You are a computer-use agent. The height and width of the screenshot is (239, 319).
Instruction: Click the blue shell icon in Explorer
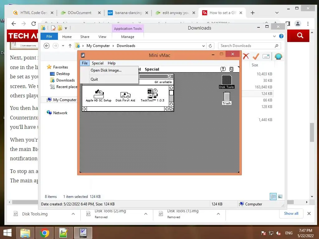pyautogui.click(x=278, y=56)
